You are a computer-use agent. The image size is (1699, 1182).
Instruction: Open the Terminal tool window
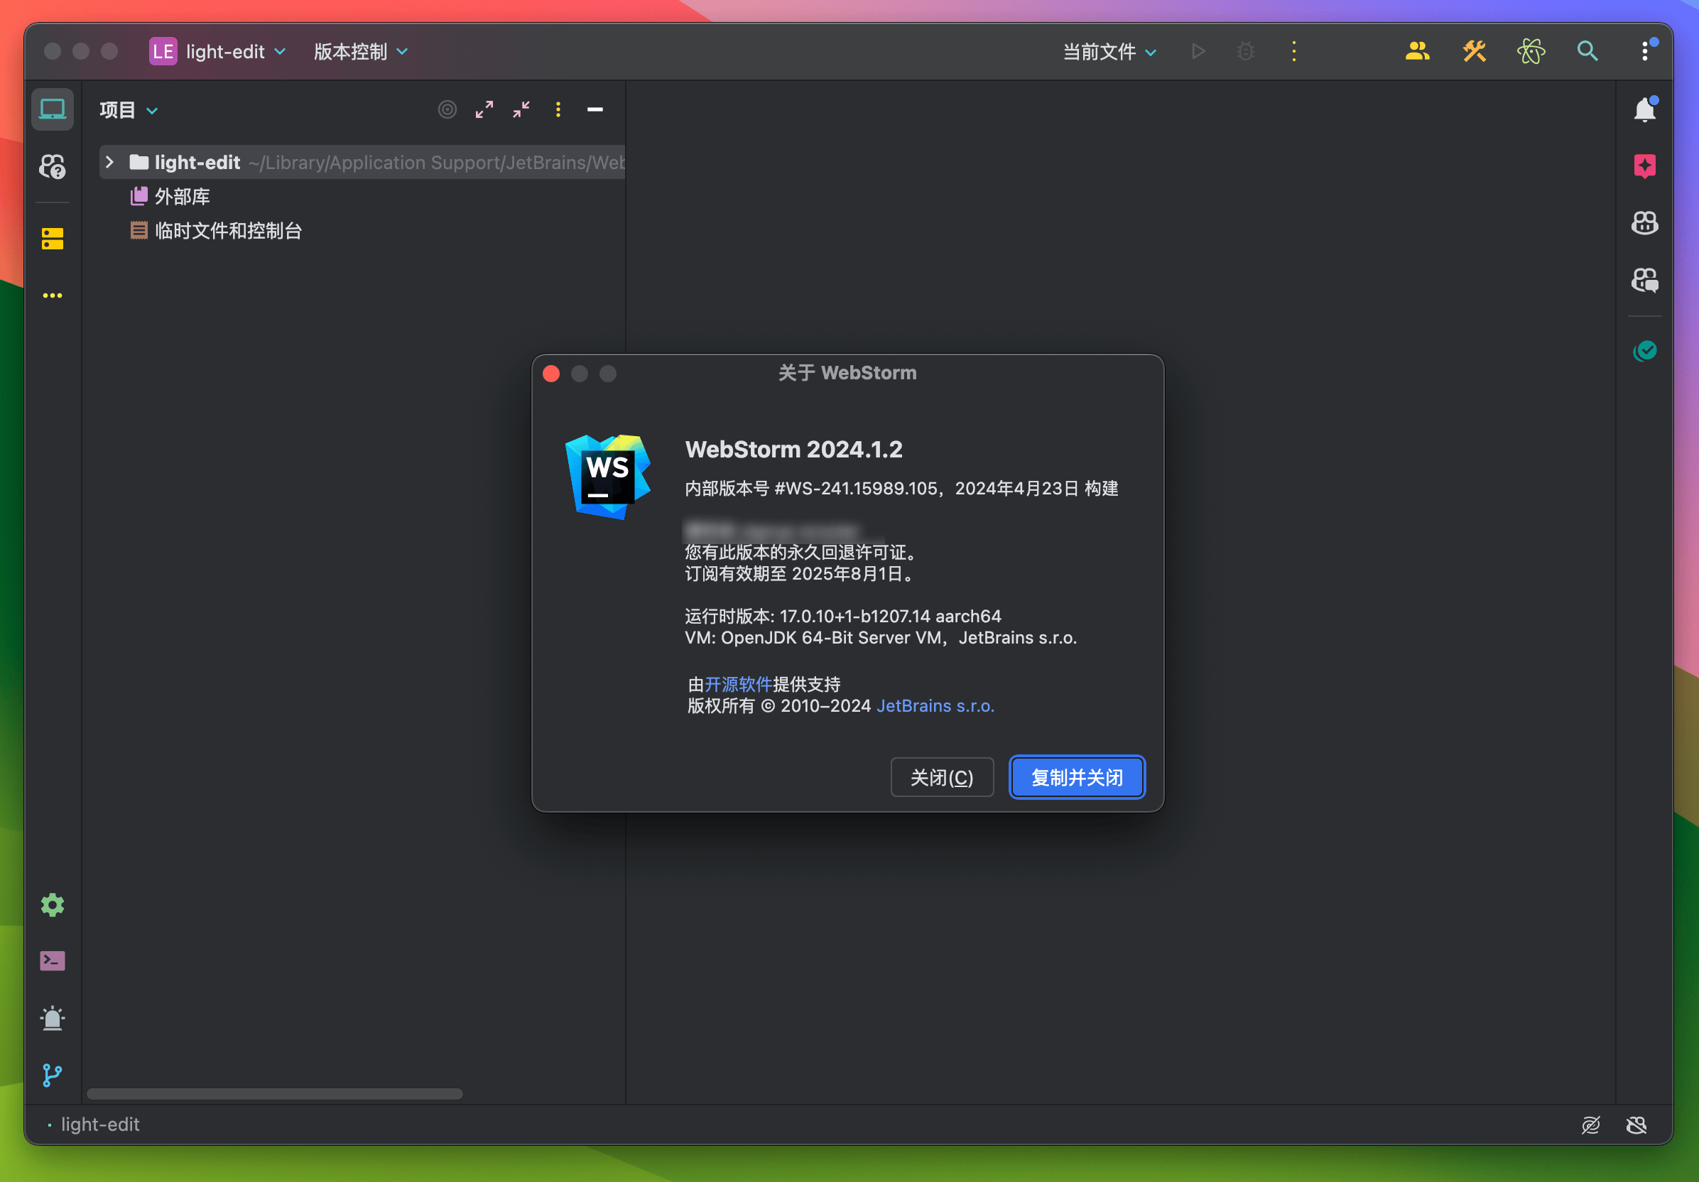click(52, 960)
